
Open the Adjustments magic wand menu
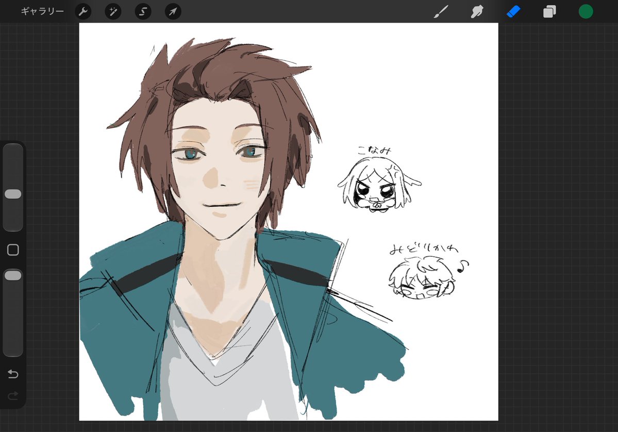pyautogui.click(x=113, y=11)
